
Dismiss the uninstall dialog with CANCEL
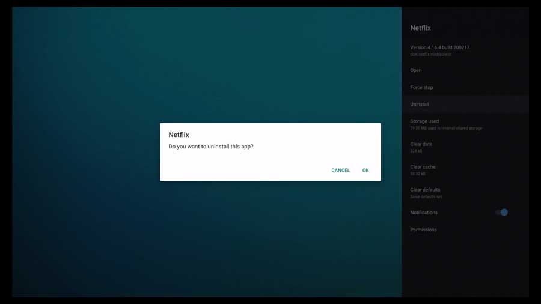pyautogui.click(x=341, y=170)
